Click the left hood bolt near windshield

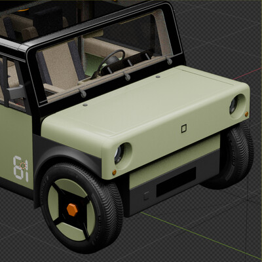[85, 105]
